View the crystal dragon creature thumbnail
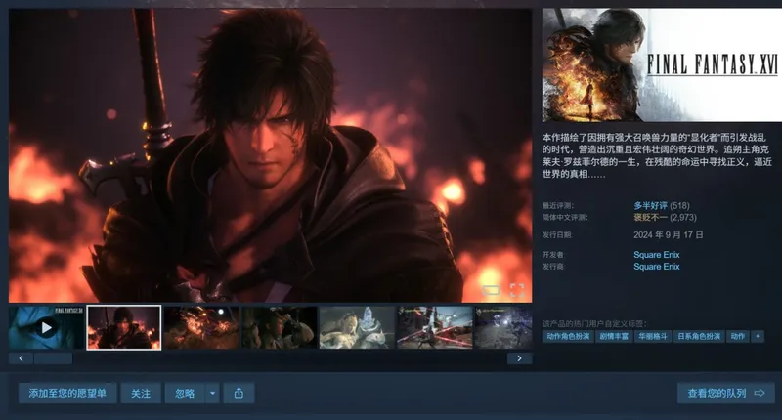Screen dimensions: 782x420 click(x=357, y=327)
